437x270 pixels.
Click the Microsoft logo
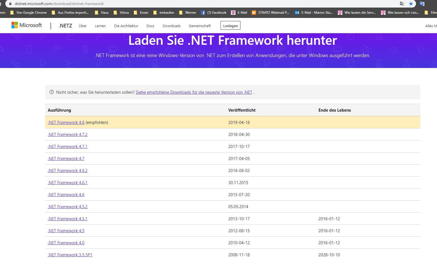pyautogui.click(x=27, y=25)
